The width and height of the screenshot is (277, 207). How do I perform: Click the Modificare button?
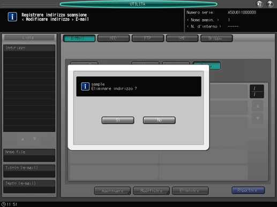151,191
